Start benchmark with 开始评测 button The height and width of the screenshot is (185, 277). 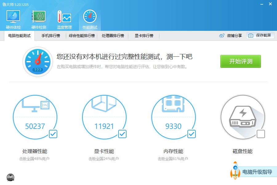click(x=241, y=61)
